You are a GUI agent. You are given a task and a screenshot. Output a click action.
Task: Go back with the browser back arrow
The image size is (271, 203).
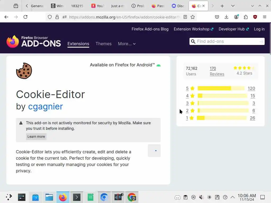[6, 17]
